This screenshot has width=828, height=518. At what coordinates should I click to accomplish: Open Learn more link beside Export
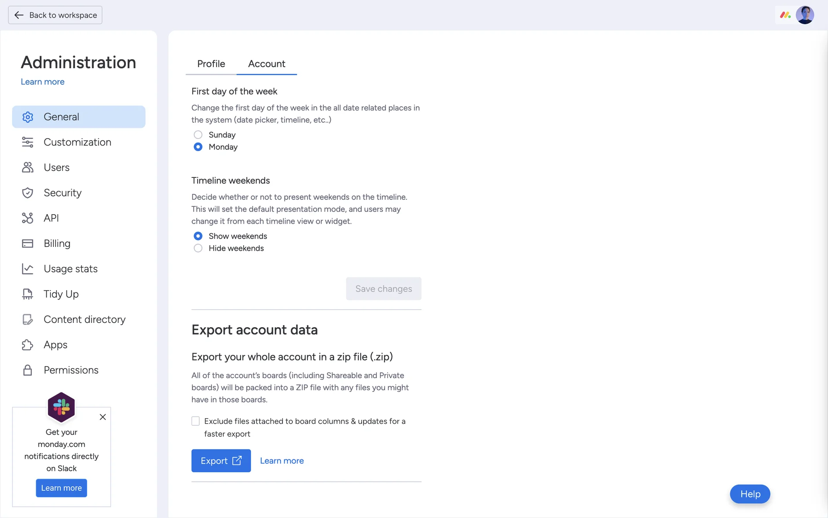pyautogui.click(x=282, y=461)
